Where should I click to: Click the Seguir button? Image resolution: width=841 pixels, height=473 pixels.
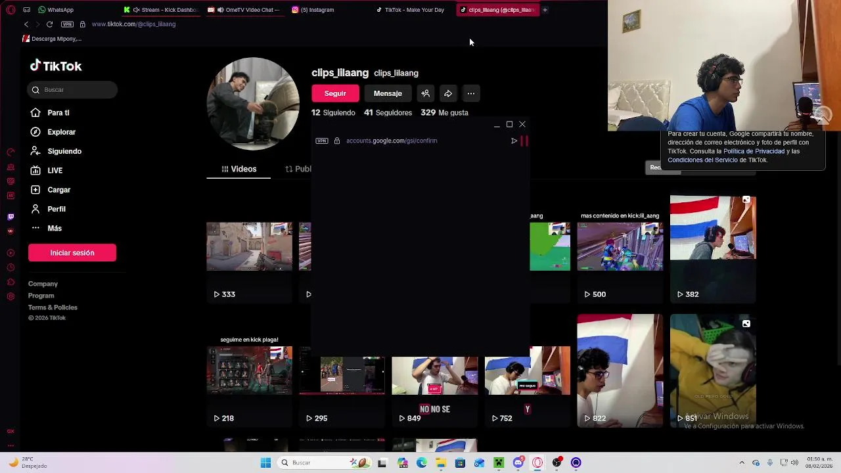tap(335, 93)
